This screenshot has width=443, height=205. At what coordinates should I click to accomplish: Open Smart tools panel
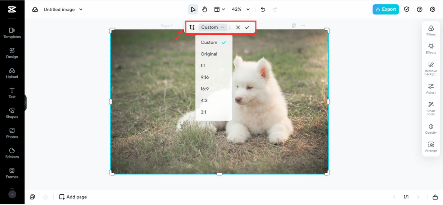pos(431,109)
